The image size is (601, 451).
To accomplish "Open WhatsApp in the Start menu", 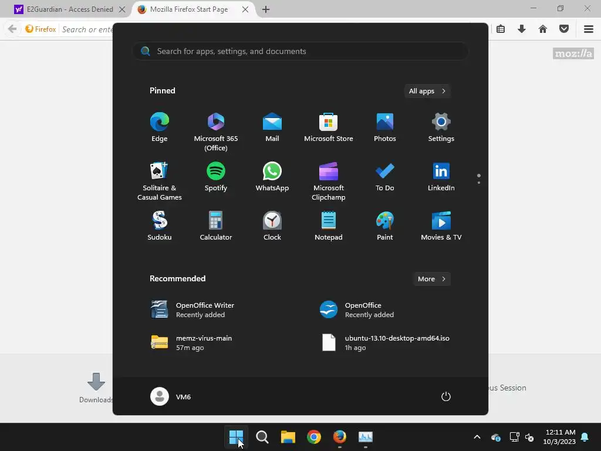I will coord(272,177).
